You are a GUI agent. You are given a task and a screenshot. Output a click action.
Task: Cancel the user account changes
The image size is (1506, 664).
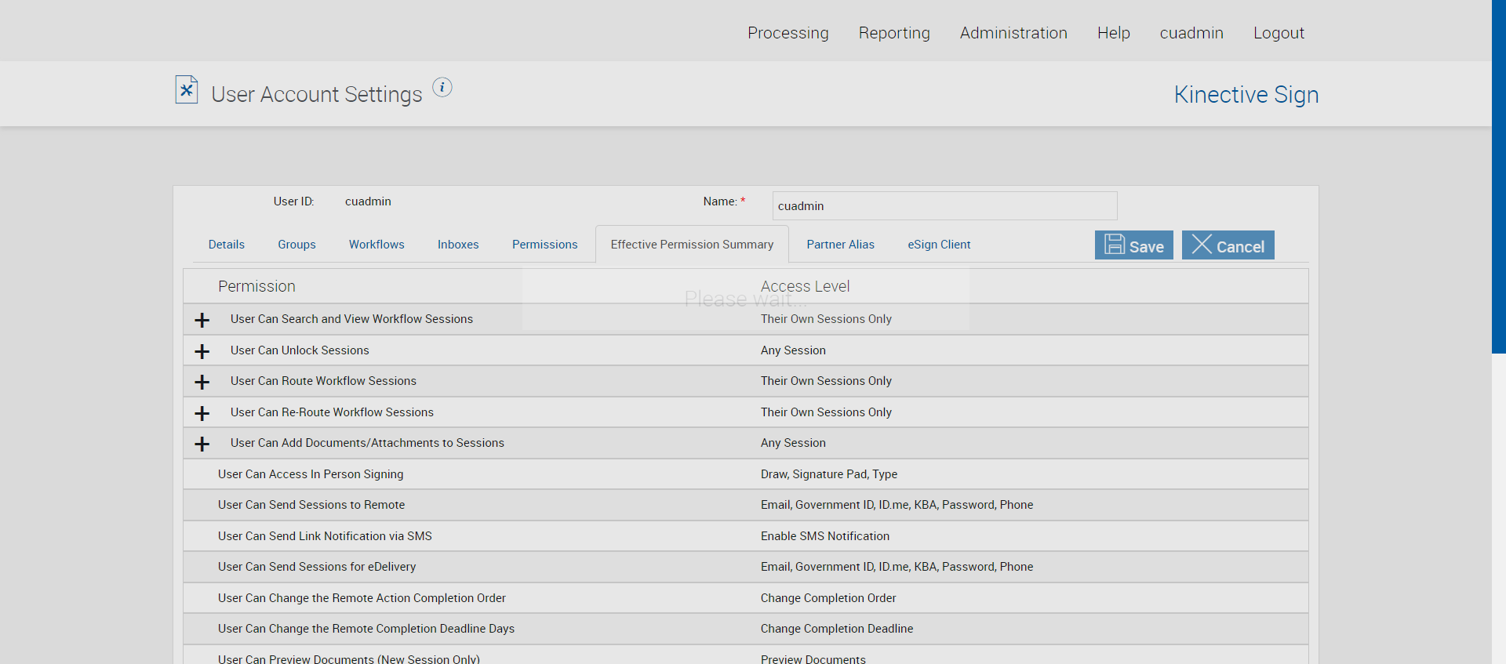(1228, 245)
